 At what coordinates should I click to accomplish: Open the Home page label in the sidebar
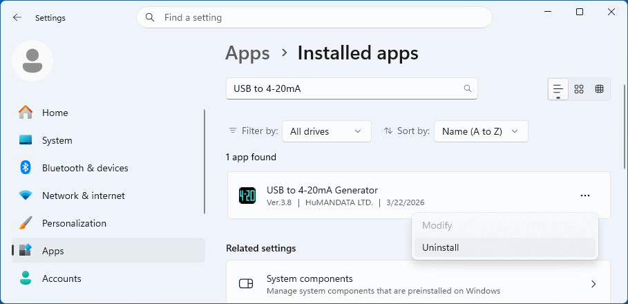point(55,113)
